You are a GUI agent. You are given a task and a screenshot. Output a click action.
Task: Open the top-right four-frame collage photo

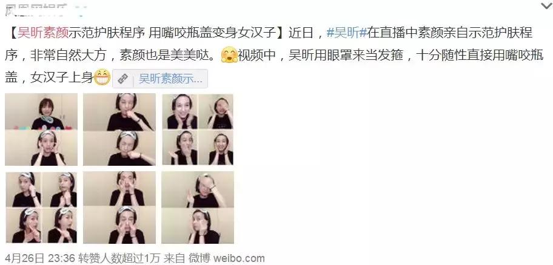[x=198, y=129]
